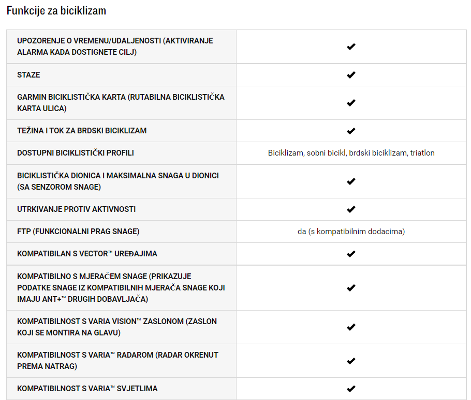This screenshot has width=471, height=400.
Task: Click the Staze row label
Action: [28, 74]
